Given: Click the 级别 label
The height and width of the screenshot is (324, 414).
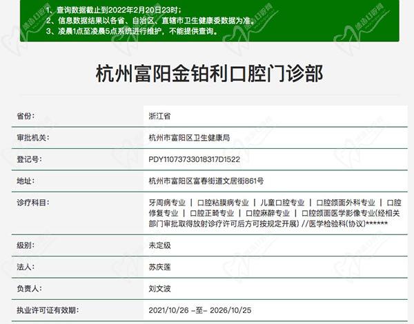Looking at the screenshot, I should (26, 245).
